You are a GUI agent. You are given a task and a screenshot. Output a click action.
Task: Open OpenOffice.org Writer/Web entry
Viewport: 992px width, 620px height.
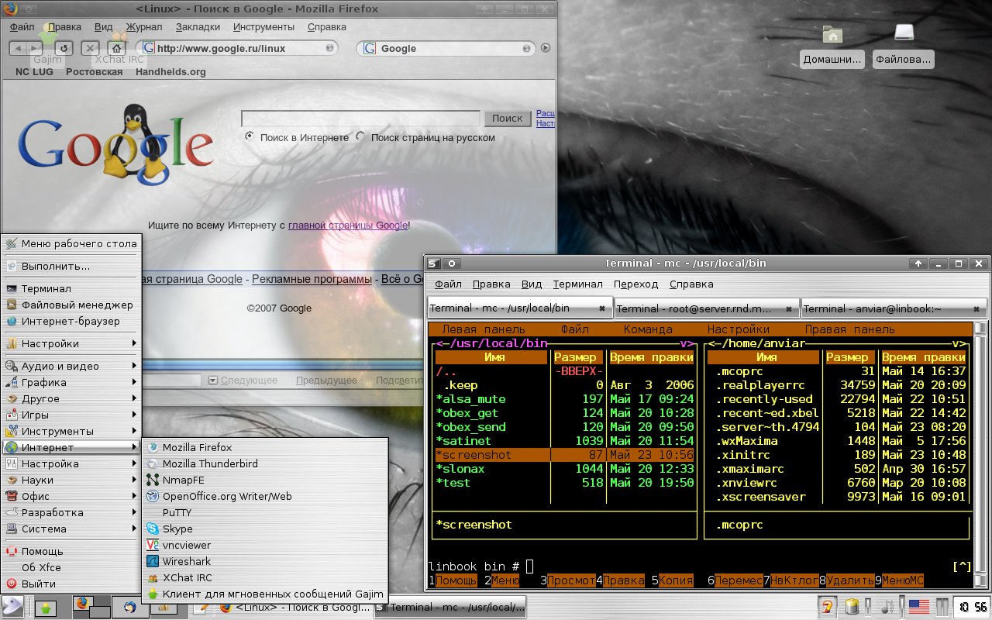coord(265,496)
